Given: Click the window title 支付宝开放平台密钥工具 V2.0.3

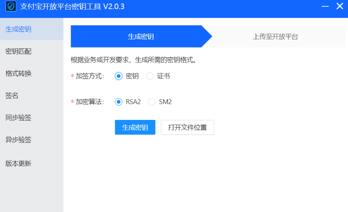Looking at the screenshot, I should pos(72,7).
